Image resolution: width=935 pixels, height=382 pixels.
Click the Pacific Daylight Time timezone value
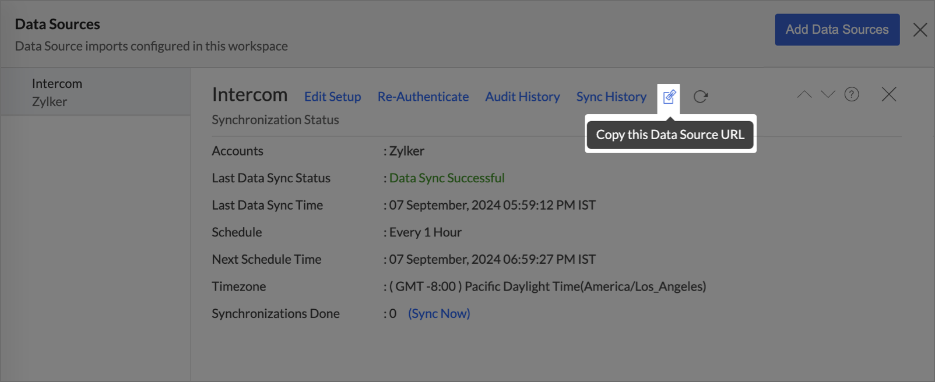[x=548, y=286]
